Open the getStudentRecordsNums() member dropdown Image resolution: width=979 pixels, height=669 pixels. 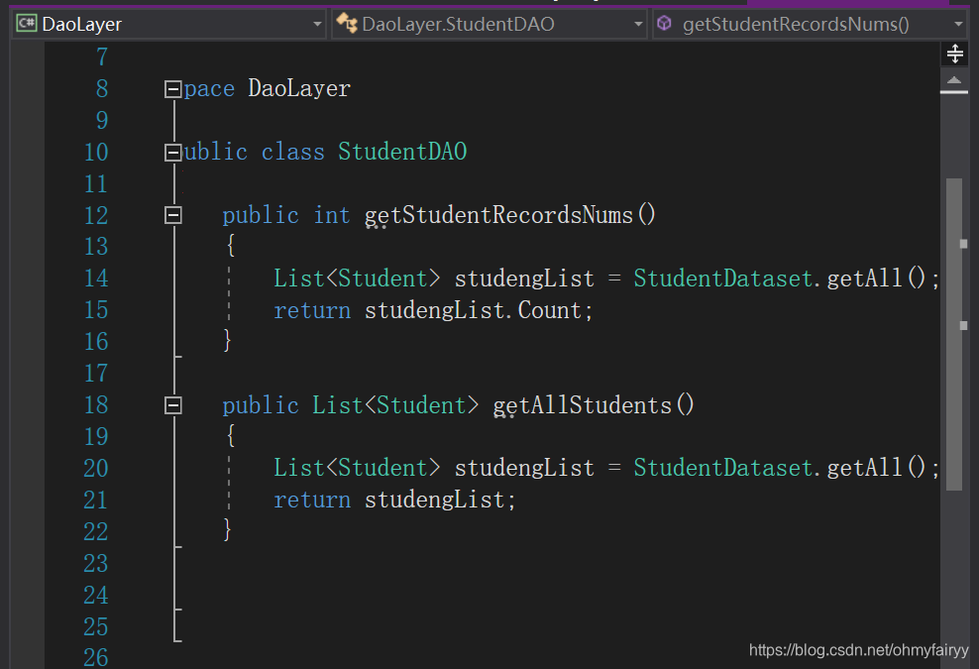click(810, 25)
